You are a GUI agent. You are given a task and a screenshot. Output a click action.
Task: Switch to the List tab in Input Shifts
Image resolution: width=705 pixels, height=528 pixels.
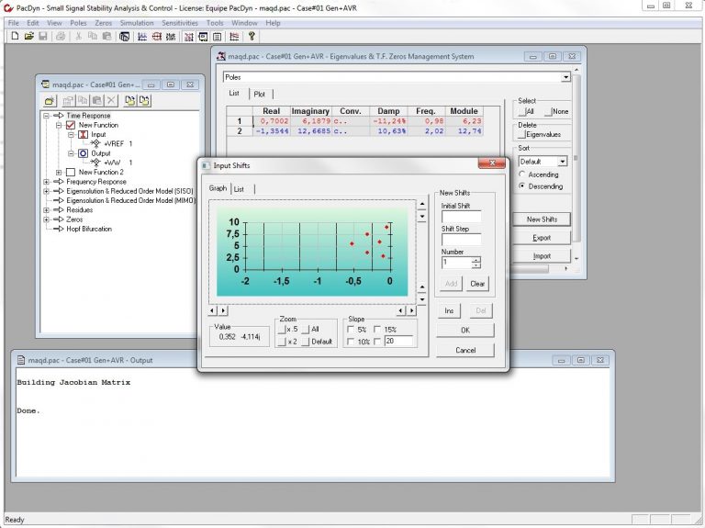[239, 188]
